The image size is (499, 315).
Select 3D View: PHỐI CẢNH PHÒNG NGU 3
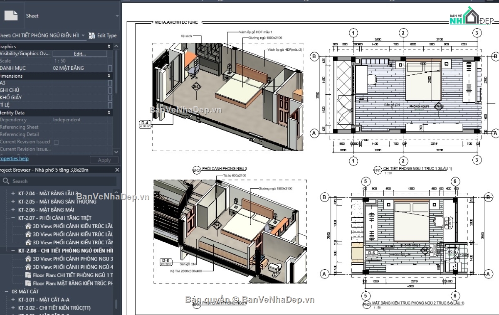(73, 259)
